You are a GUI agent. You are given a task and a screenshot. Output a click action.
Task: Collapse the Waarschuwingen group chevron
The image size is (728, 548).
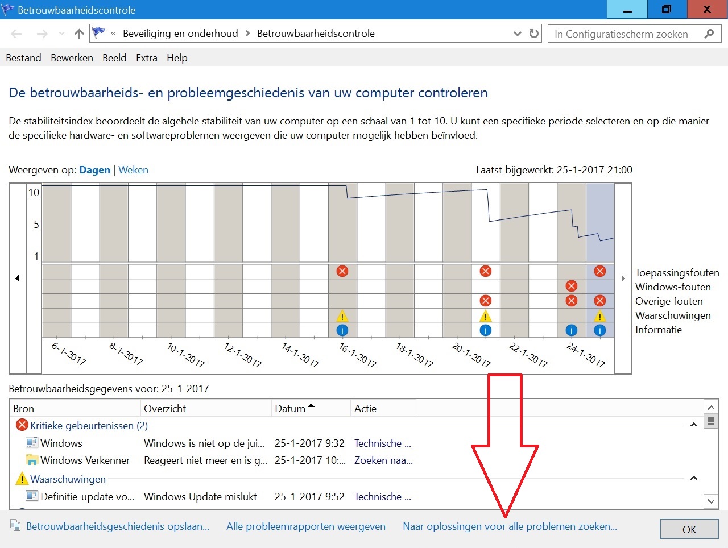click(694, 478)
